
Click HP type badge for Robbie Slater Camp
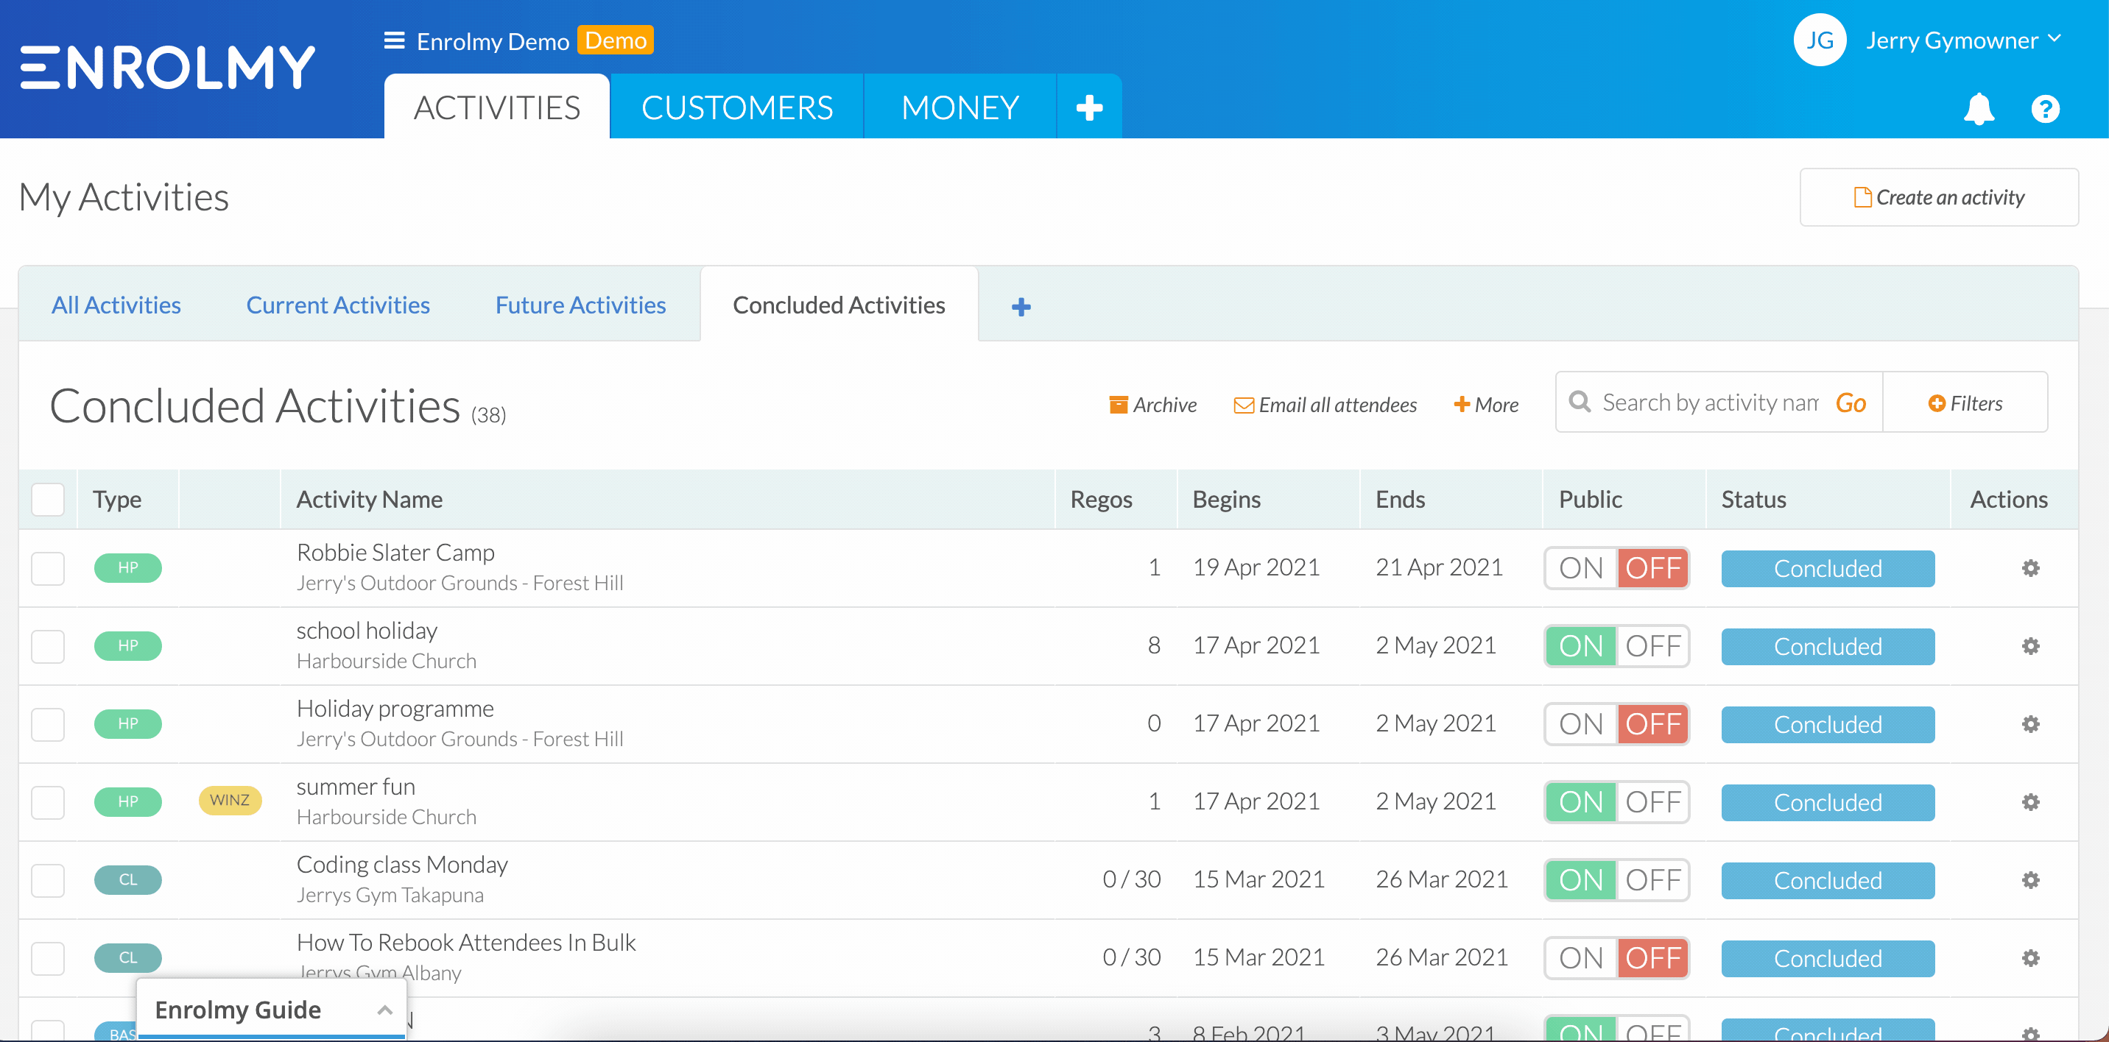[x=127, y=567]
